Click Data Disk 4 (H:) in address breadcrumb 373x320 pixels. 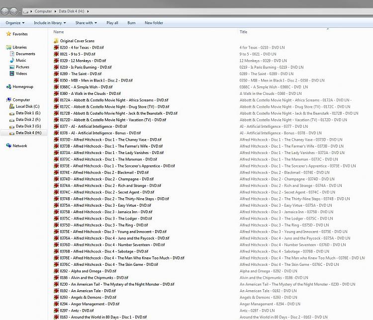[72, 11]
